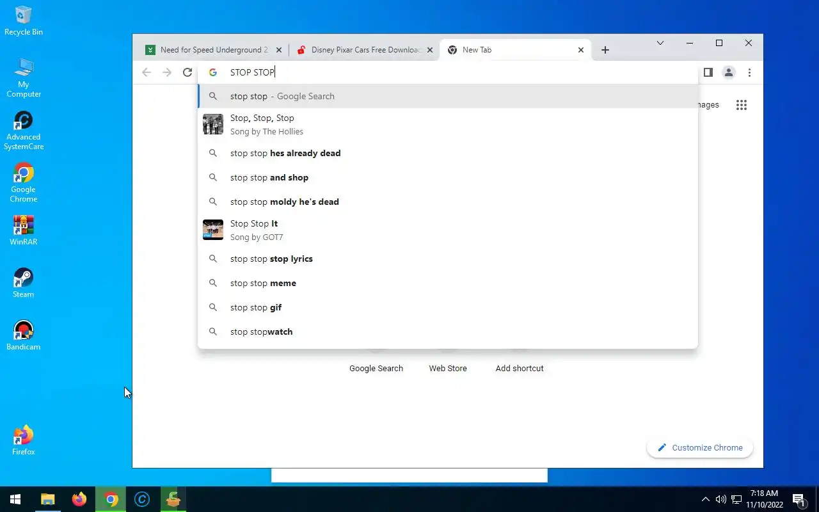Launch Advanced SystemCare from desktop

coord(24,130)
